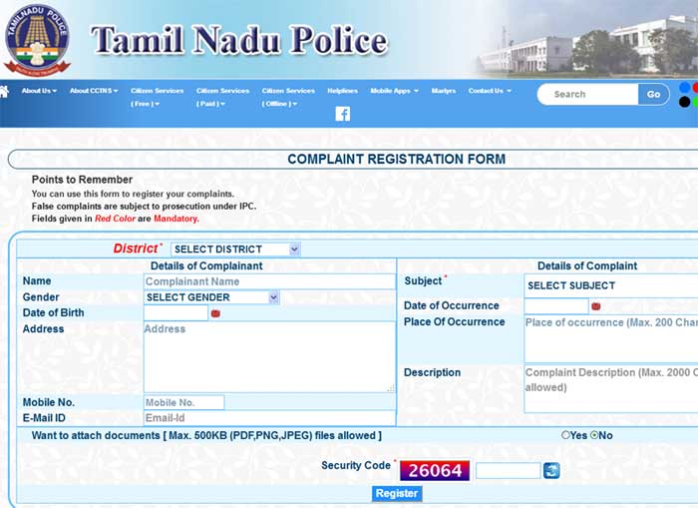Image resolution: width=698 pixels, height=508 pixels.
Task: Focus the site Search field
Action: coord(588,95)
